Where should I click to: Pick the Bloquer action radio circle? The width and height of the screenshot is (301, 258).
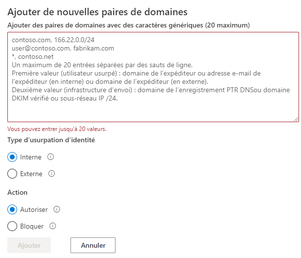[13, 226]
